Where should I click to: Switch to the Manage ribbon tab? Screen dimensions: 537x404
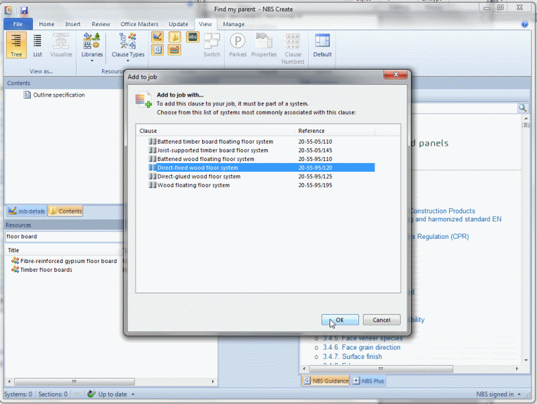(234, 23)
